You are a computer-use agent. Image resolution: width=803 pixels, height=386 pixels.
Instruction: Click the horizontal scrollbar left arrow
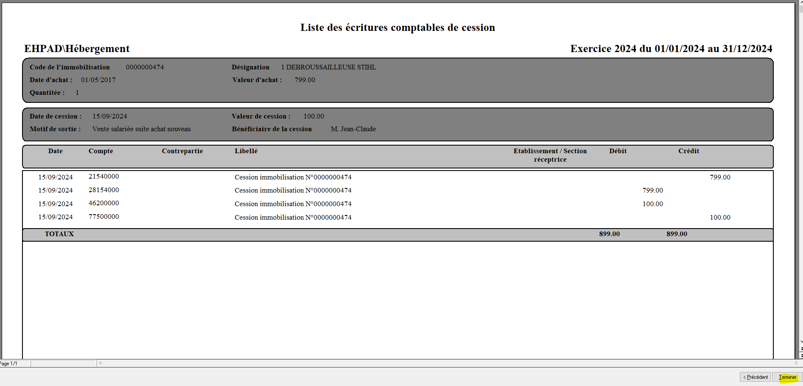(x=100, y=363)
